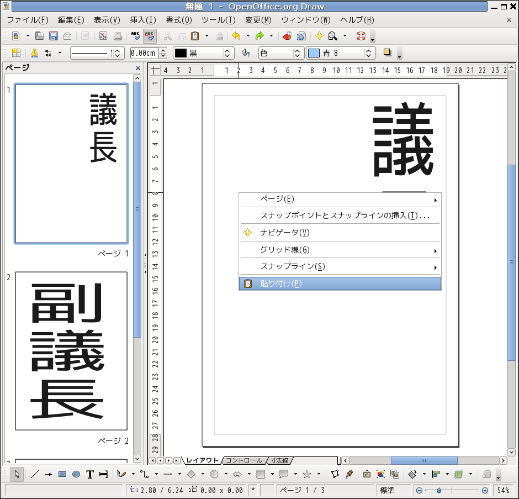
Task: Toggle the Points edit mode
Action: click(335, 474)
